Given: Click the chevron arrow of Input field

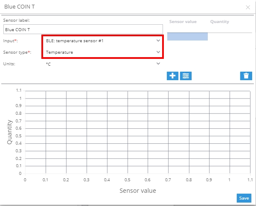Looking at the screenshot, I should 158,41.
